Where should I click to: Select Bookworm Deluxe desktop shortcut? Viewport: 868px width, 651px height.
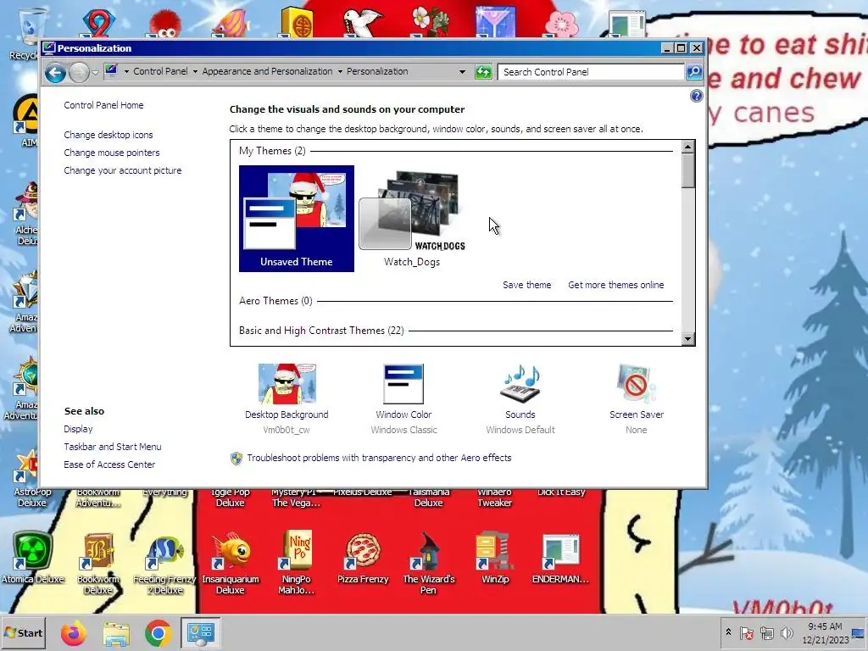click(x=98, y=563)
